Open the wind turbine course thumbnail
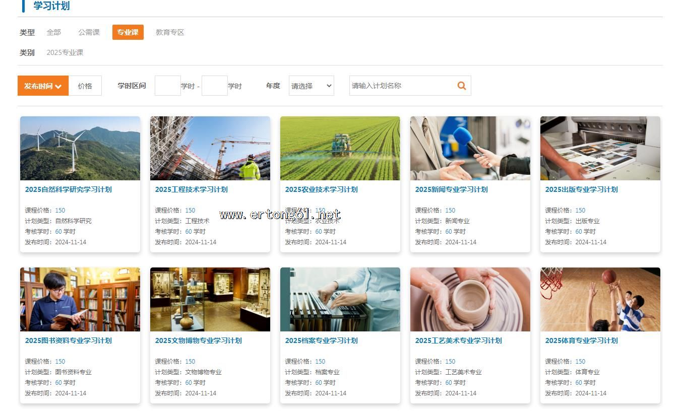Viewport: 681px width, 411px height. [80, 148]
